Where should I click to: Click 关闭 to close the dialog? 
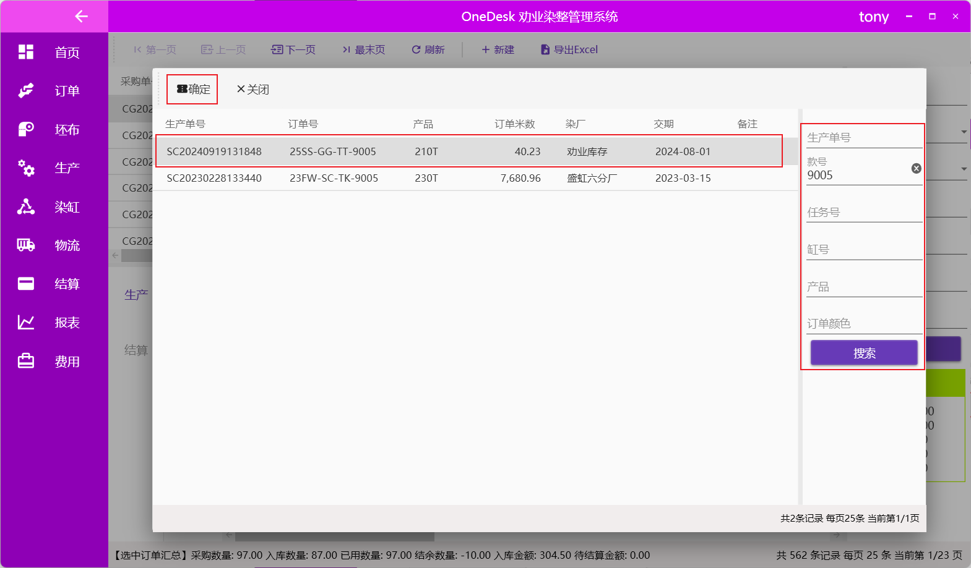[x=253, y=90]
